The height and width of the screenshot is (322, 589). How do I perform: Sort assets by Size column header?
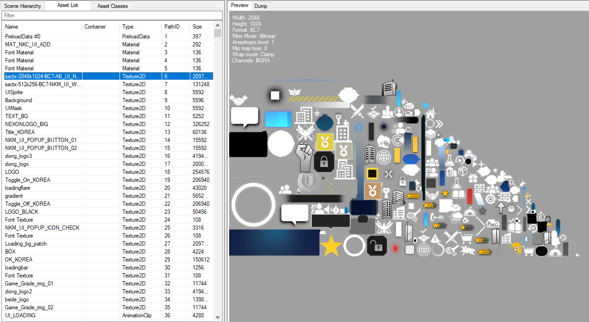coord(201,27)
